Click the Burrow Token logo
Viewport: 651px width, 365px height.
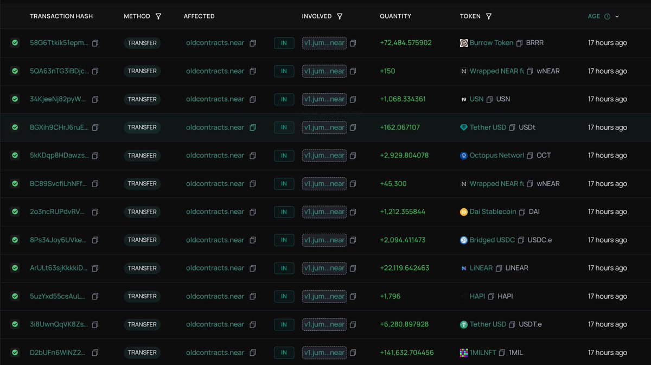[463, 43]
